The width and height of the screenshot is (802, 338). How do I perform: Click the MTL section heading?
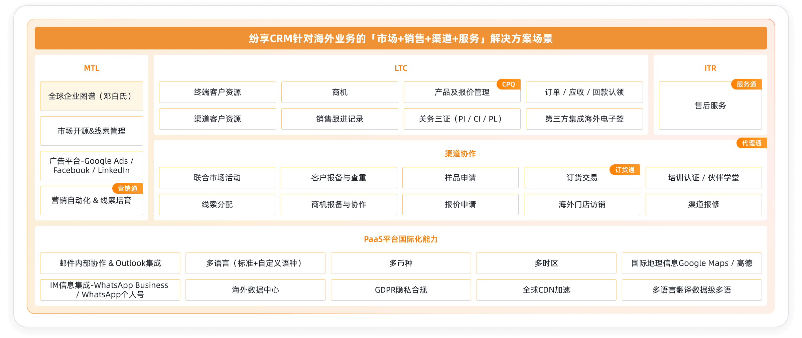91,68
